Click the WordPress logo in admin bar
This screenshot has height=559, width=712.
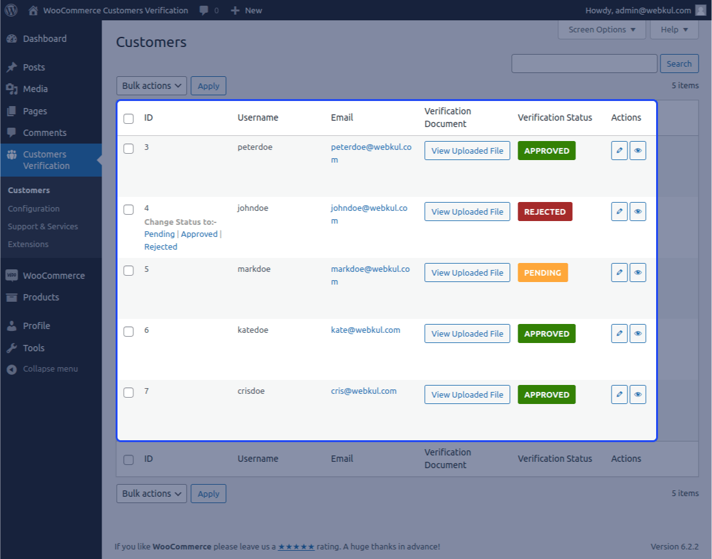point(11,10)
